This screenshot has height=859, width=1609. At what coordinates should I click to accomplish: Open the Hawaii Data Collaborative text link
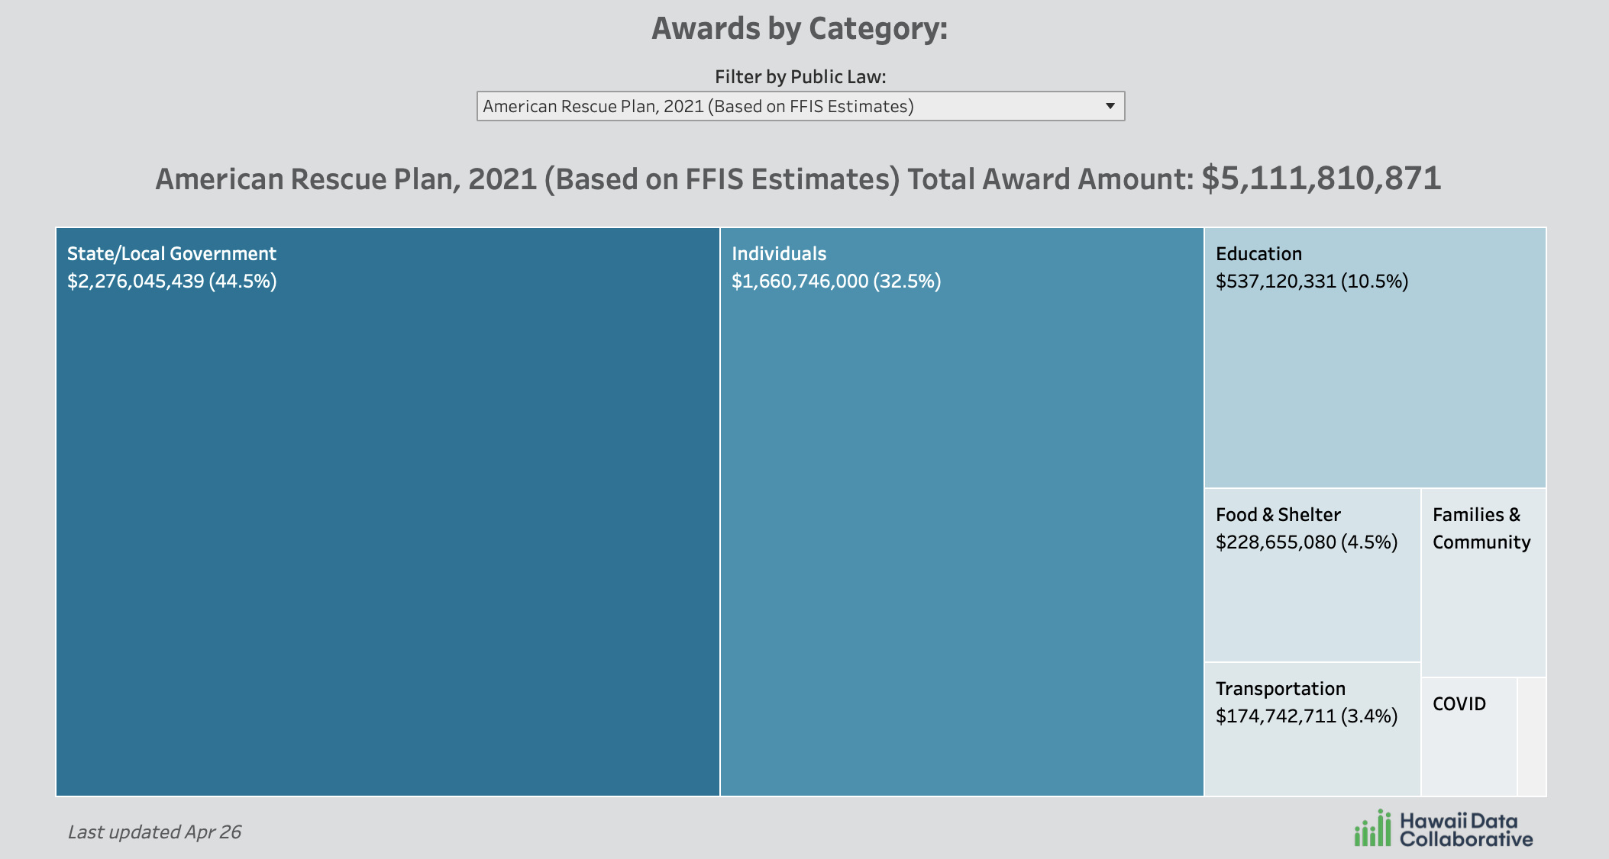tap(1465, 830)
